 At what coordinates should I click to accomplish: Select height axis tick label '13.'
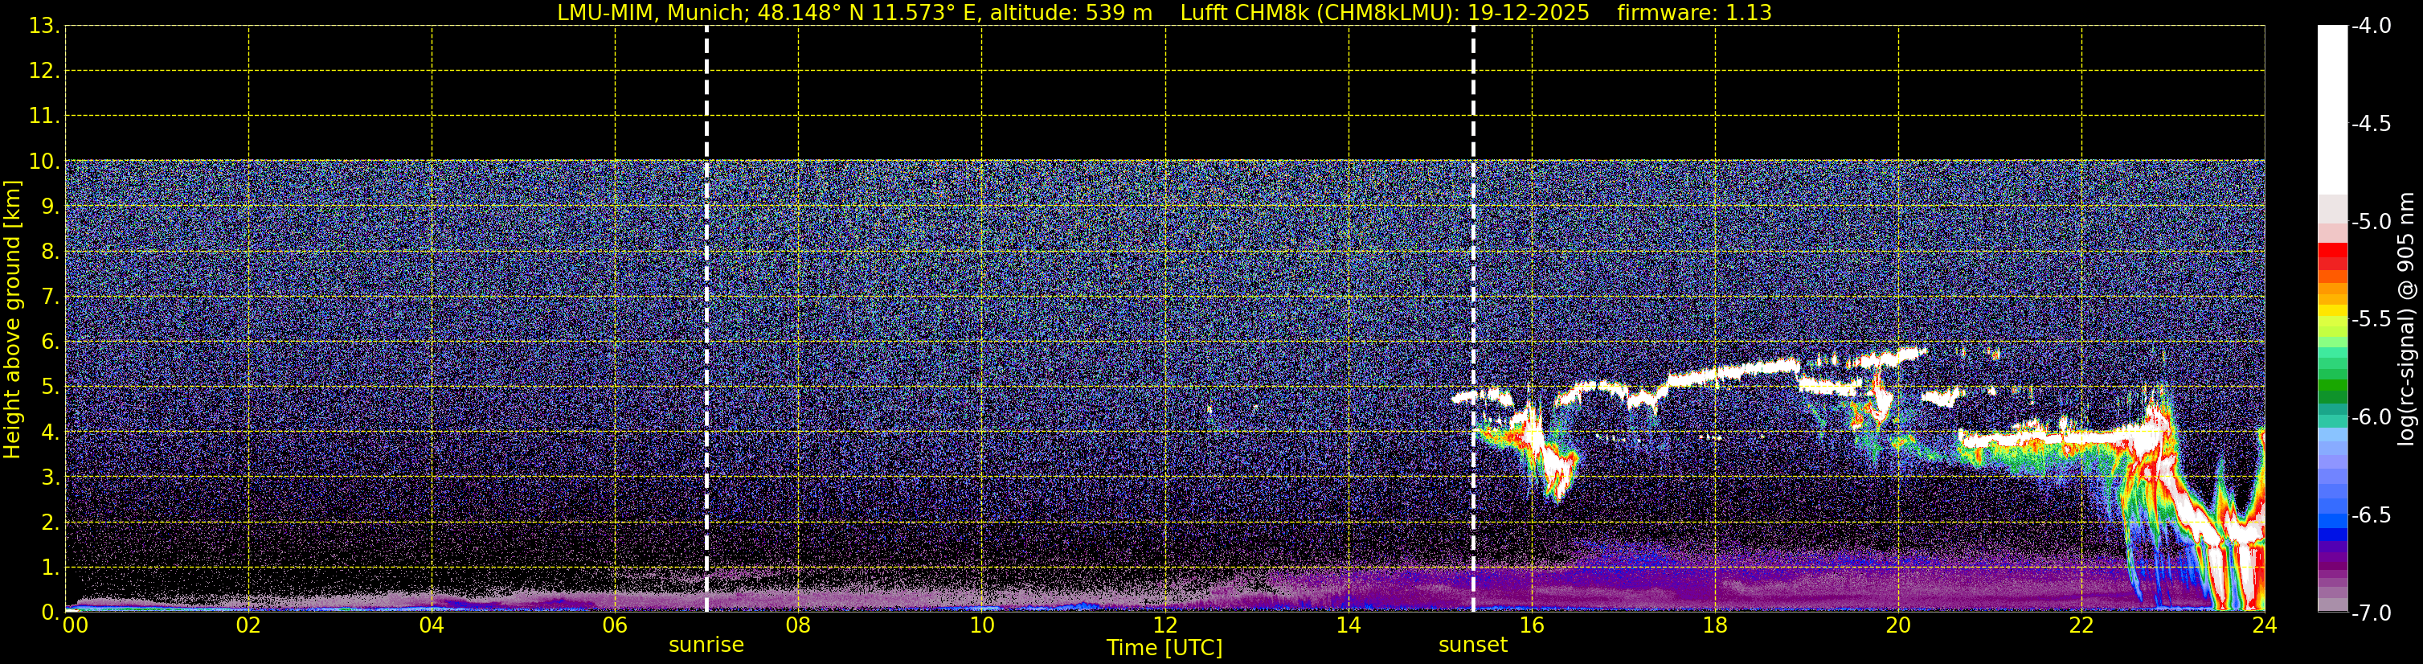coord(44,26)
